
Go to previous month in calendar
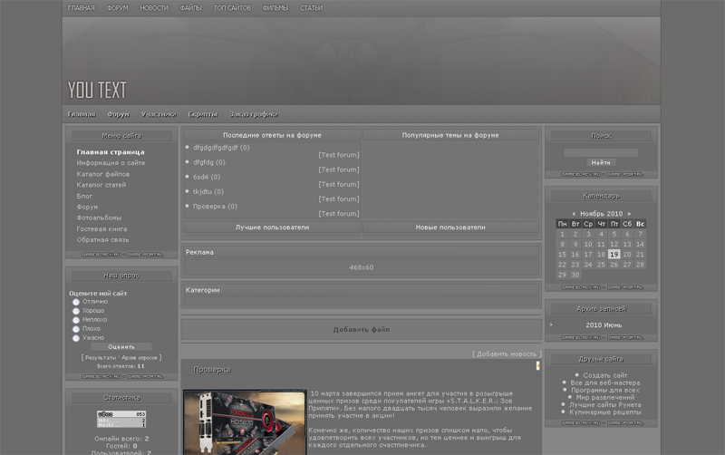coord(574,214)
